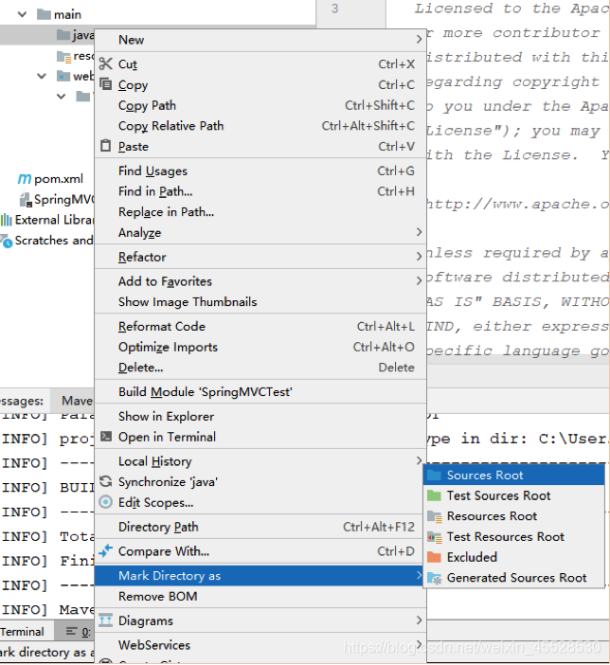
Task: Click the Diagrams icon
Action: [106, 620]
